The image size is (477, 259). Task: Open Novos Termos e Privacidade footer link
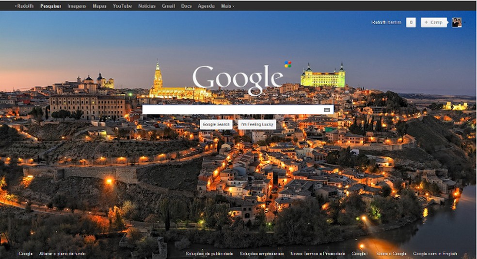[x=318, y=254]
